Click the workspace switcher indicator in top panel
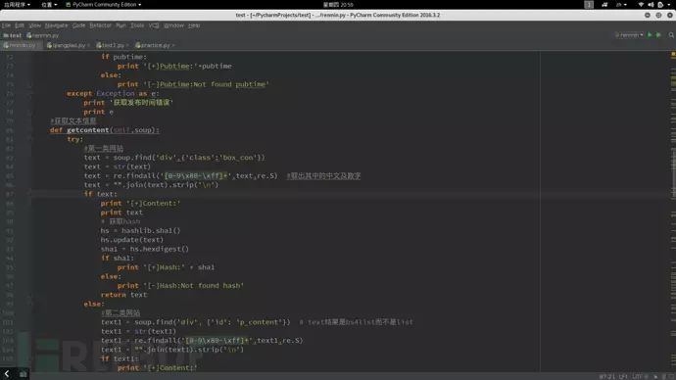676x380 pixels. point(589,4)
